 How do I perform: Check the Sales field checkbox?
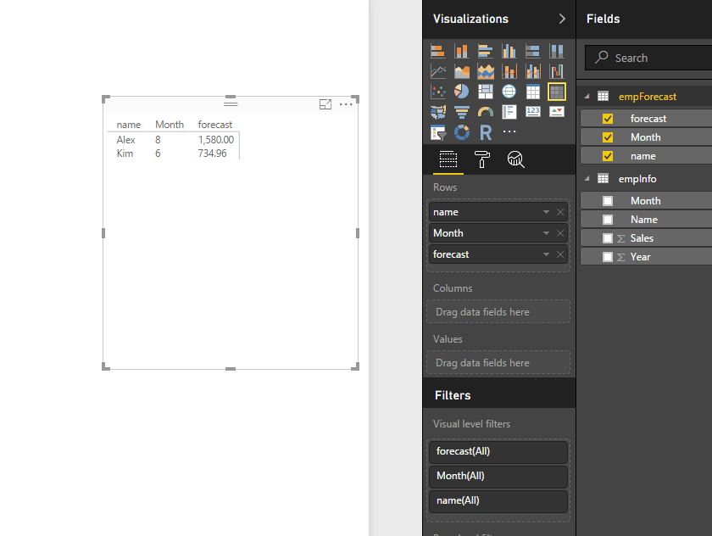tap(608, 238)
